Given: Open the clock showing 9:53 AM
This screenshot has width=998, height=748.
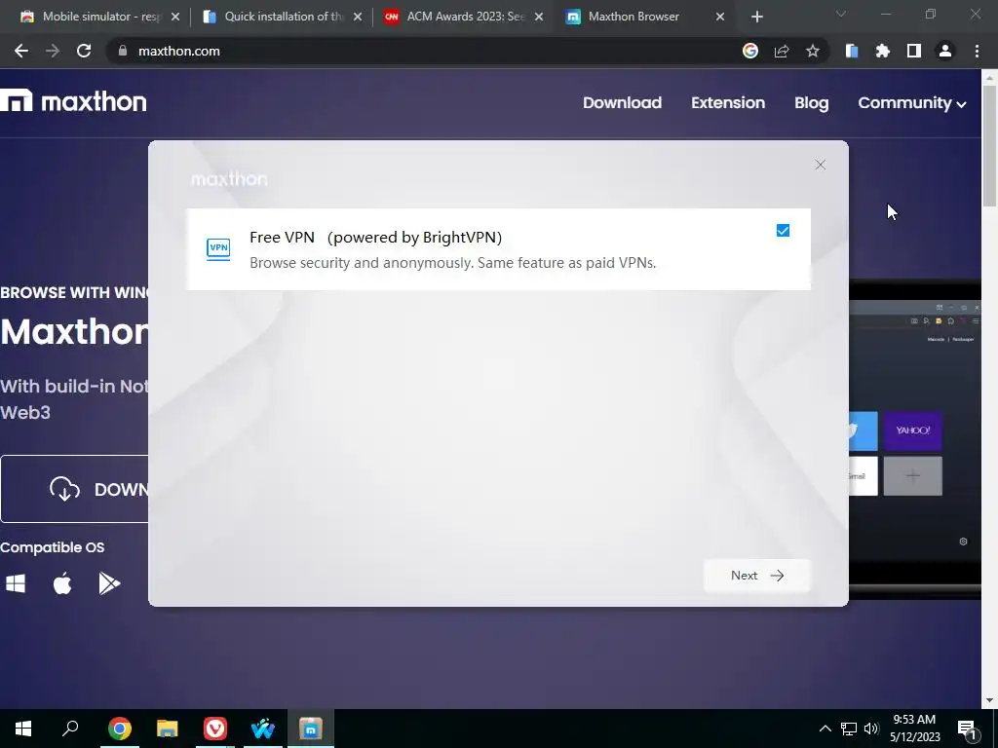Looking at the screenshot, I should [x=914, y=729].
